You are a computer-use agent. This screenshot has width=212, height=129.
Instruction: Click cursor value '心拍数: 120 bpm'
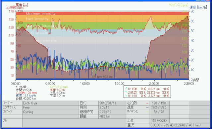coord(26,93)
